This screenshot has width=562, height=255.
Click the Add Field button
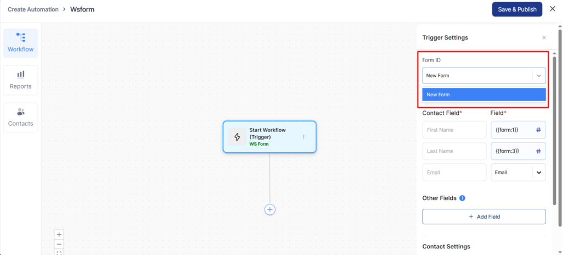[484, 217]
